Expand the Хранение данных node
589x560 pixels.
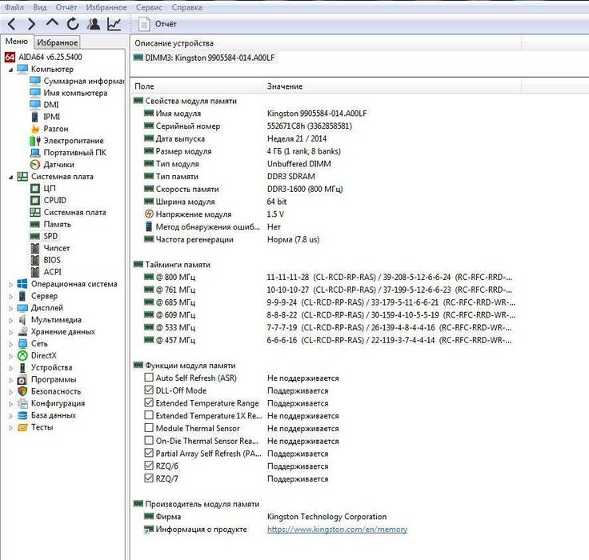click(10, 332)
